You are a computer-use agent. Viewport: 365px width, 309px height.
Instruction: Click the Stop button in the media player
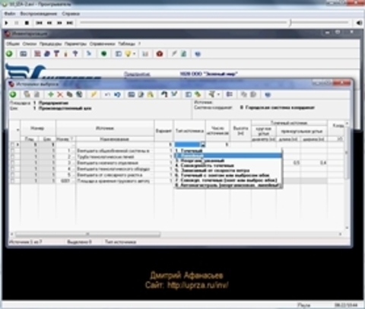point(27,23)
